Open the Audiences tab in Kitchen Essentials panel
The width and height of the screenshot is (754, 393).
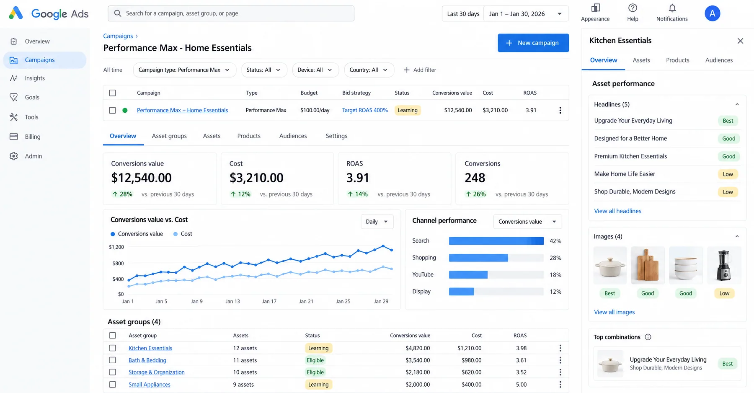719,60
